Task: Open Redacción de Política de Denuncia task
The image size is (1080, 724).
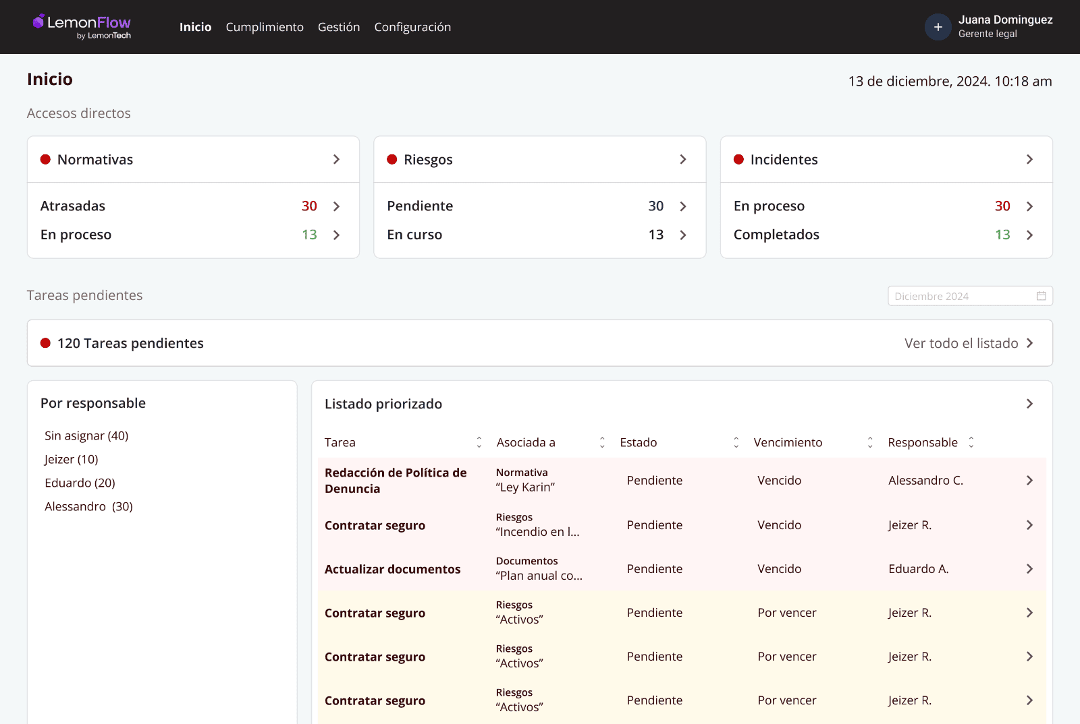Action: [396, 481]
